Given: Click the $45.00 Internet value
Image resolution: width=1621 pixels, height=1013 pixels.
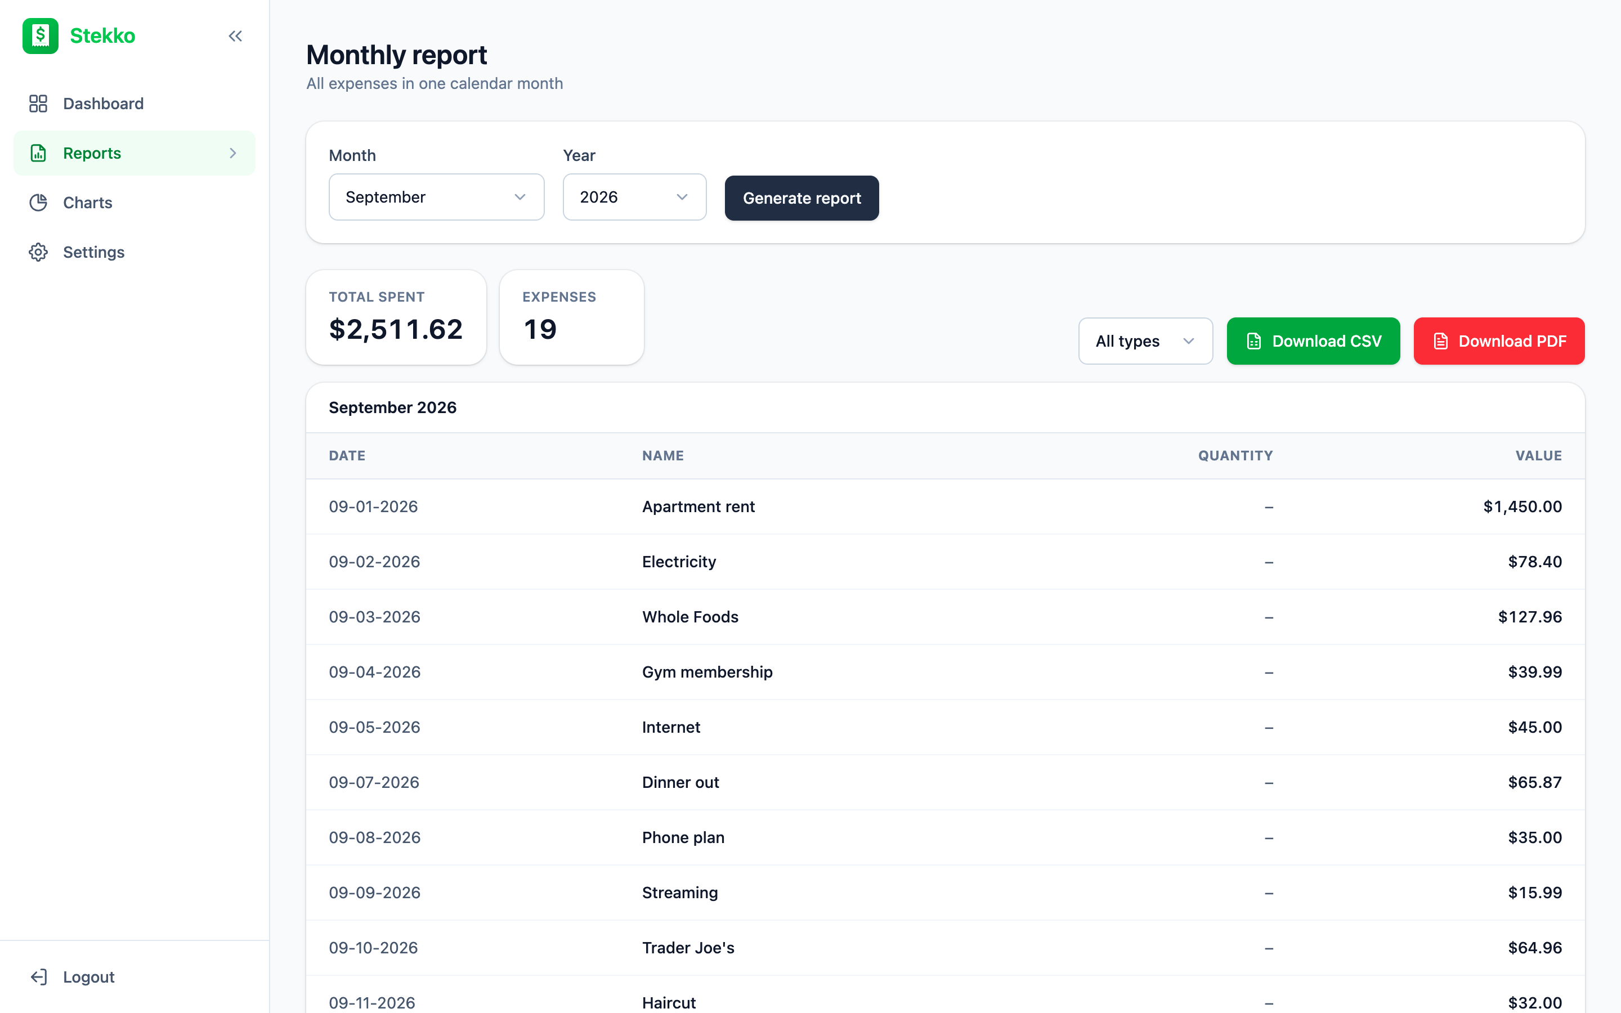Looking at the screenshot, I should [x=1534, y=727].
